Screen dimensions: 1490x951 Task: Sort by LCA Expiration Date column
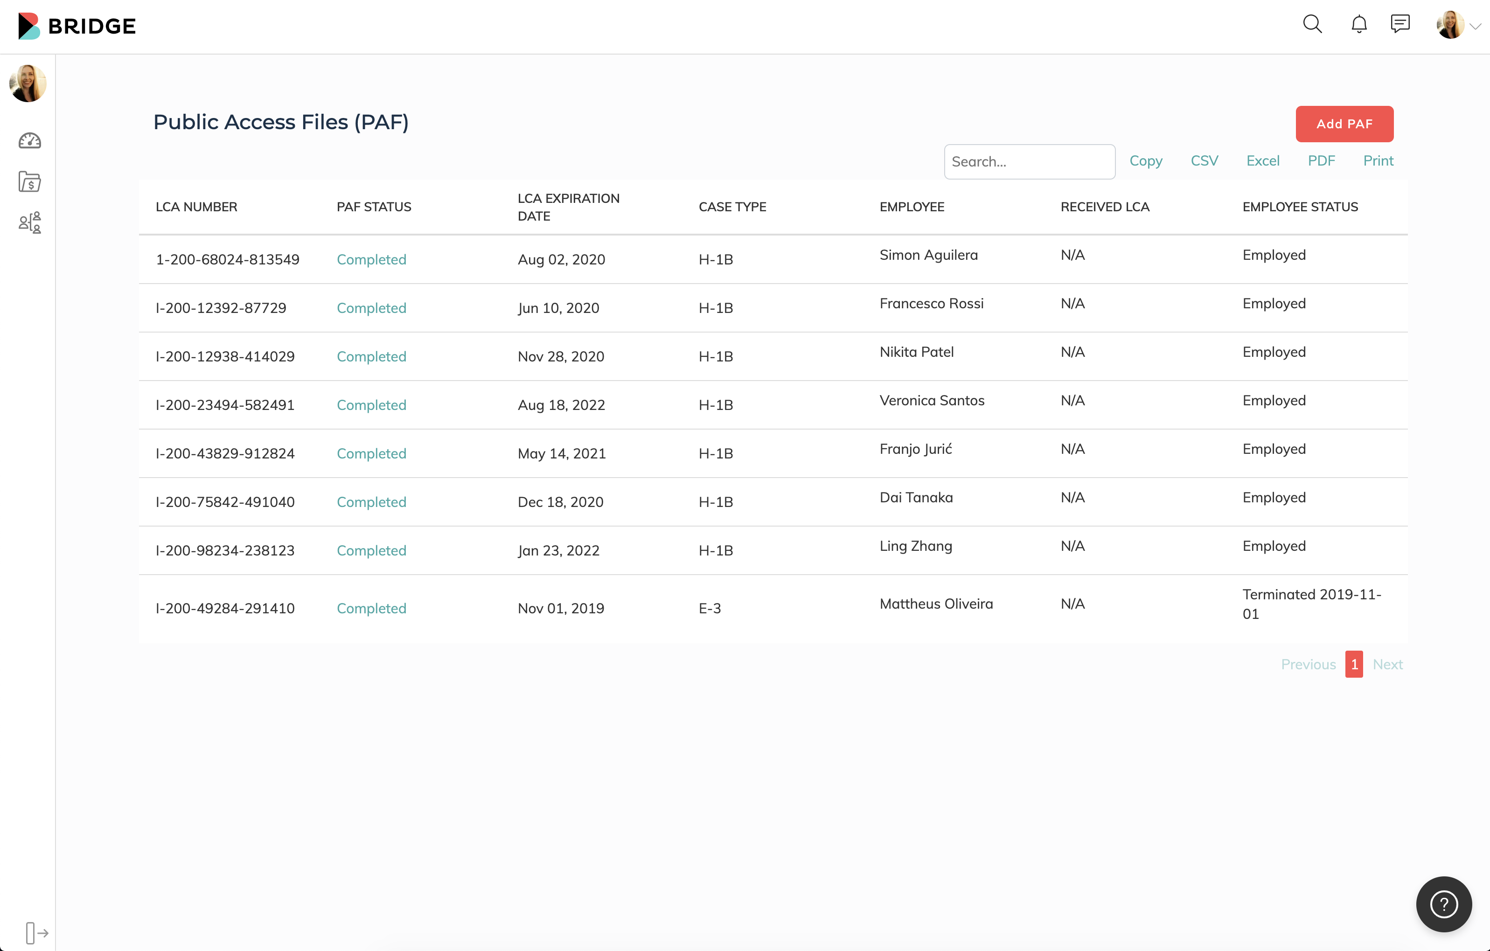coord(568,207)
